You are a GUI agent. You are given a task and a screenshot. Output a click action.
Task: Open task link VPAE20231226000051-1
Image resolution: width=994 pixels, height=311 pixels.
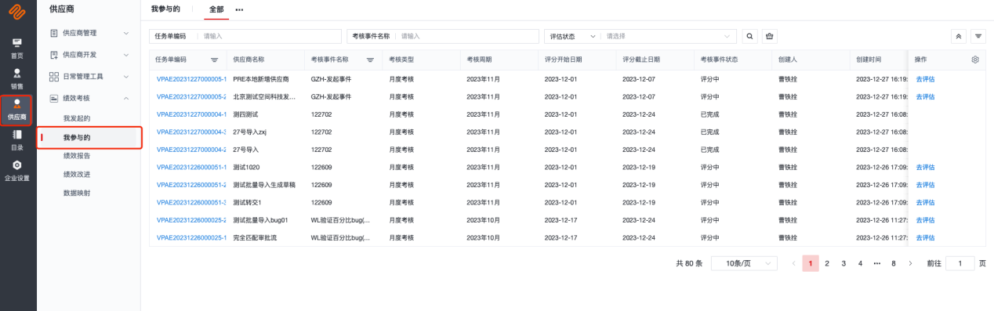[x=191, y=167]
